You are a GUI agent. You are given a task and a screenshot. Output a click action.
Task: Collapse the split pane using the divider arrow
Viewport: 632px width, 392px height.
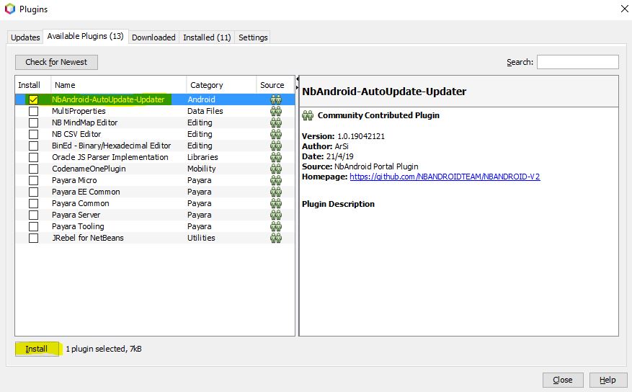coord(298,79)
